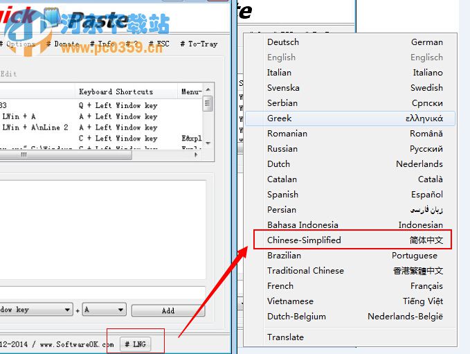The image size is (470, 354).
Task: Click inside the large text edit area
Action: click(103, 230)
